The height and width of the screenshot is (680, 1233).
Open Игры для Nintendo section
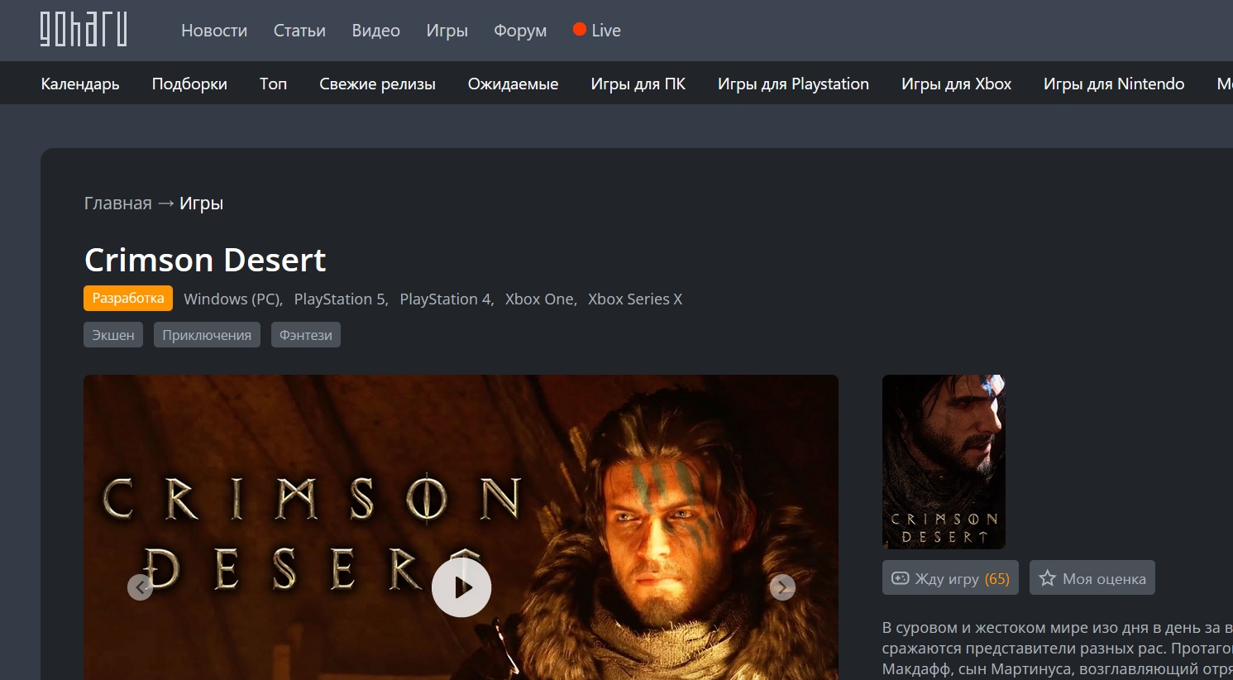tap(1114, 84)
